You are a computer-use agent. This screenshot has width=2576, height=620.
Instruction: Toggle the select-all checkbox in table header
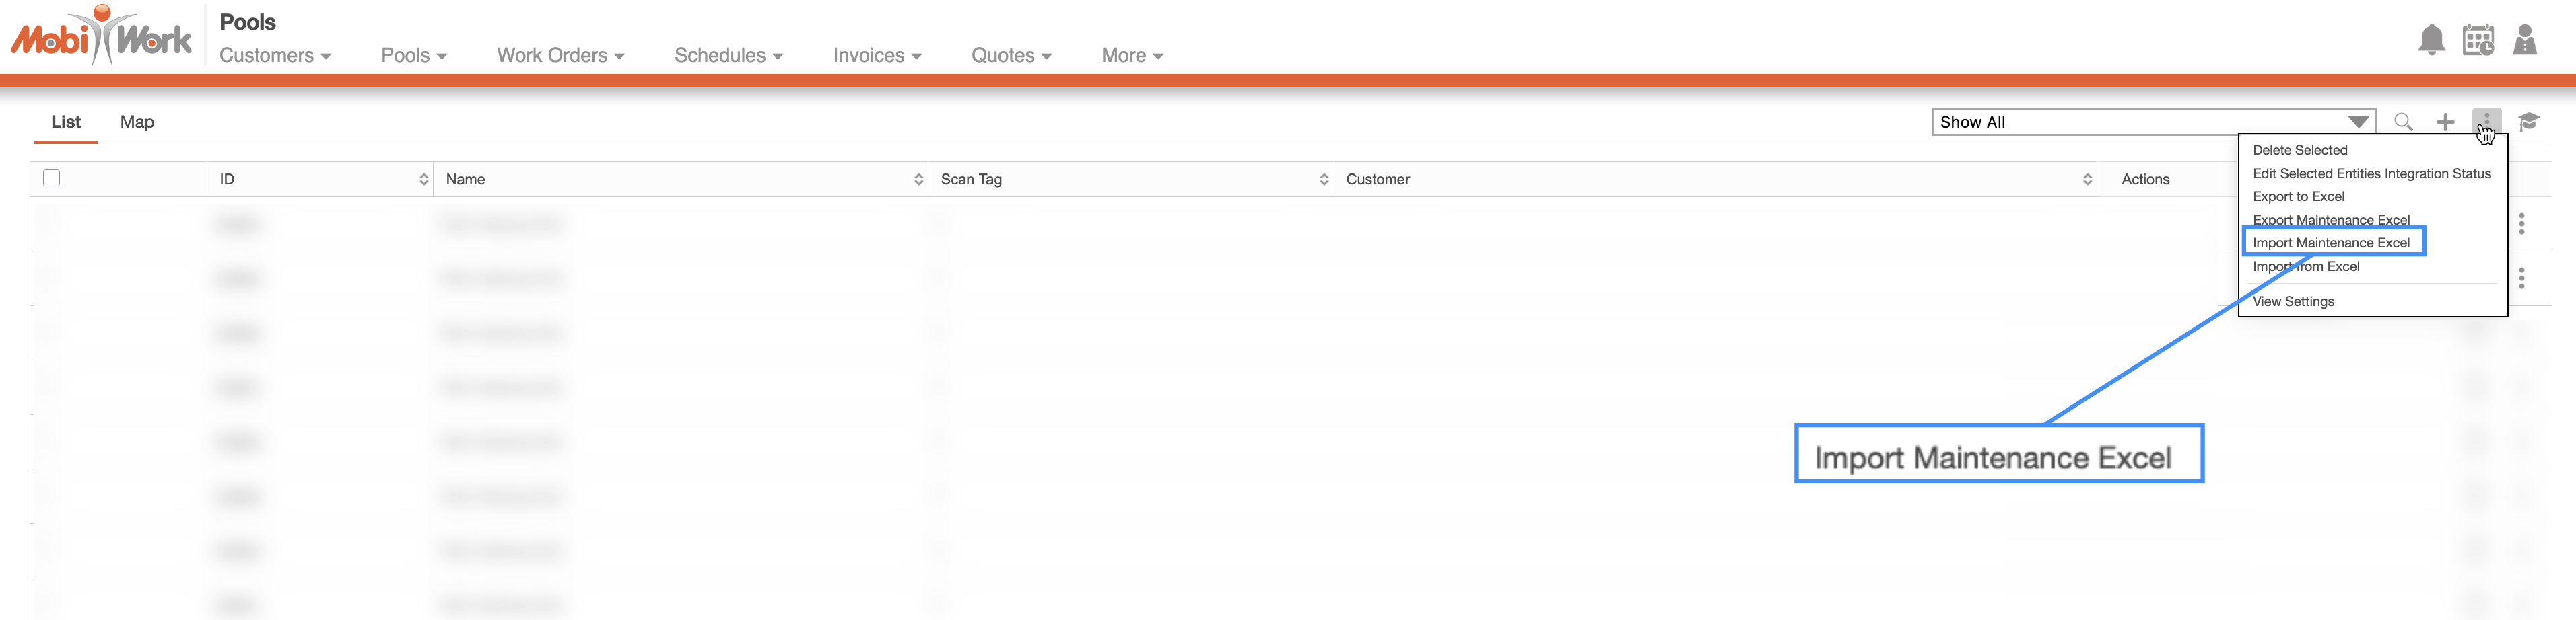pyautogui.click(x=52, y=179)
